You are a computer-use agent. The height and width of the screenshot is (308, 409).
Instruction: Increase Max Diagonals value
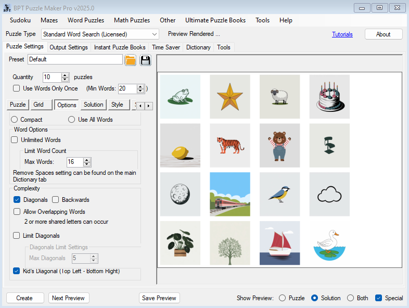tap(94, 256)
